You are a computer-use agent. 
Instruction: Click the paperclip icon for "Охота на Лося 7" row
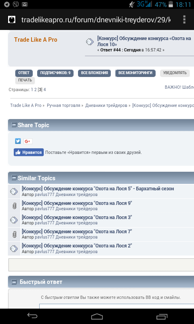tap(14, 234)
